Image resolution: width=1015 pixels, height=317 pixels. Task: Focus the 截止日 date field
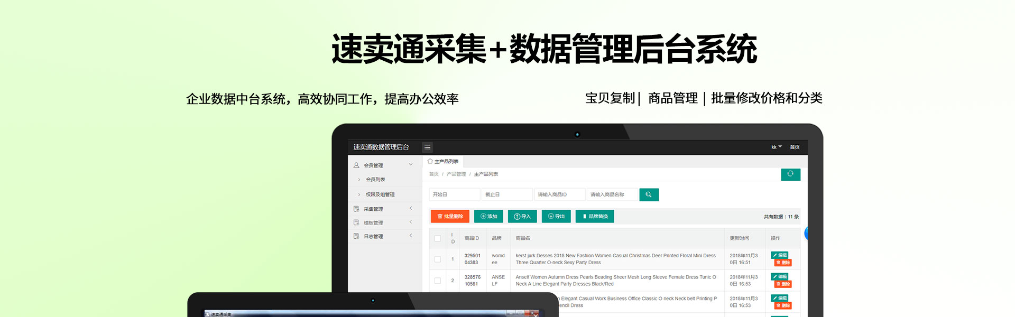tap(506, 194)
